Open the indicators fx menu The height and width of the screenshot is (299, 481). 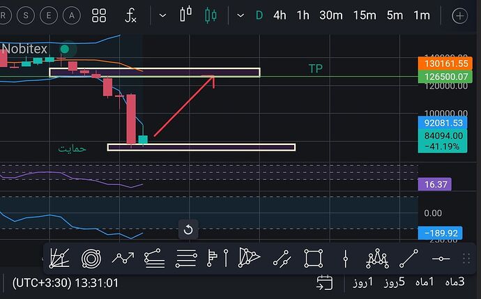tap(130, 15)
